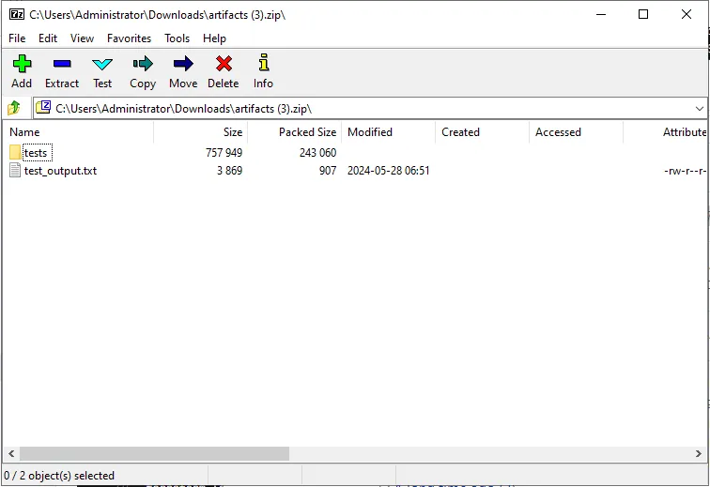Open Info properties from toolbar
The width and height of the screenshot is (710, 487).
(263, 64)
